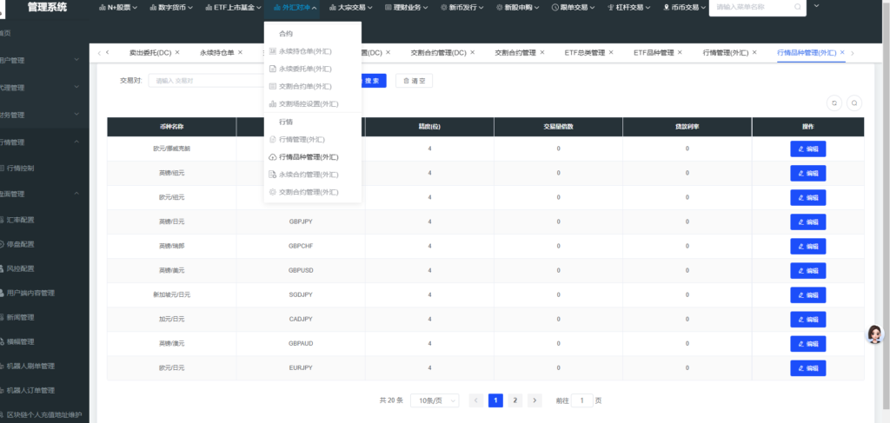Click the 清空 clear button

[x=414, y=81]
